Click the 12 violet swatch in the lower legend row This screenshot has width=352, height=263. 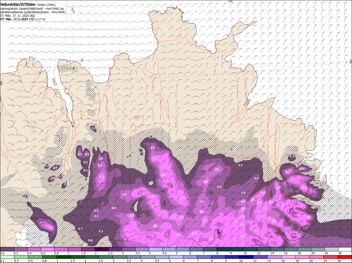(x=260, y=257)
